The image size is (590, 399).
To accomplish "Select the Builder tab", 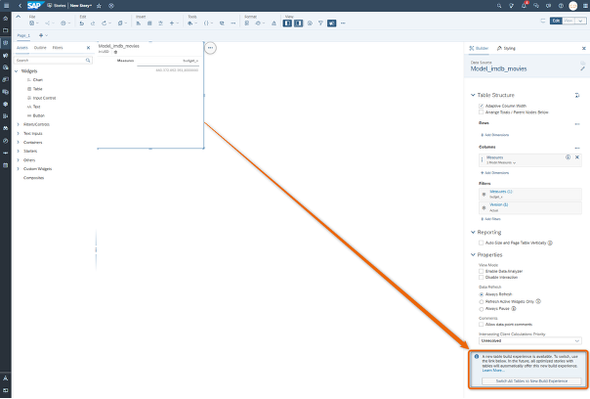I will [479, 48].
